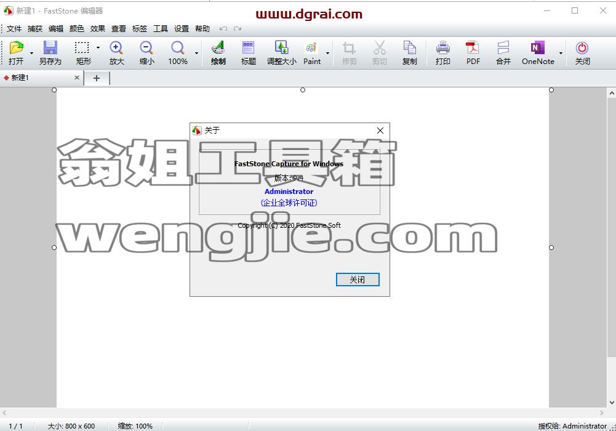The image size is (616, 431).
Task: Click 关闭 button in About dialog
Action: [358, 280]
